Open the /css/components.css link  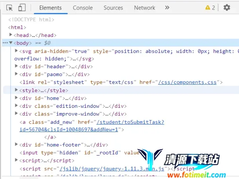tap(187, 82)
